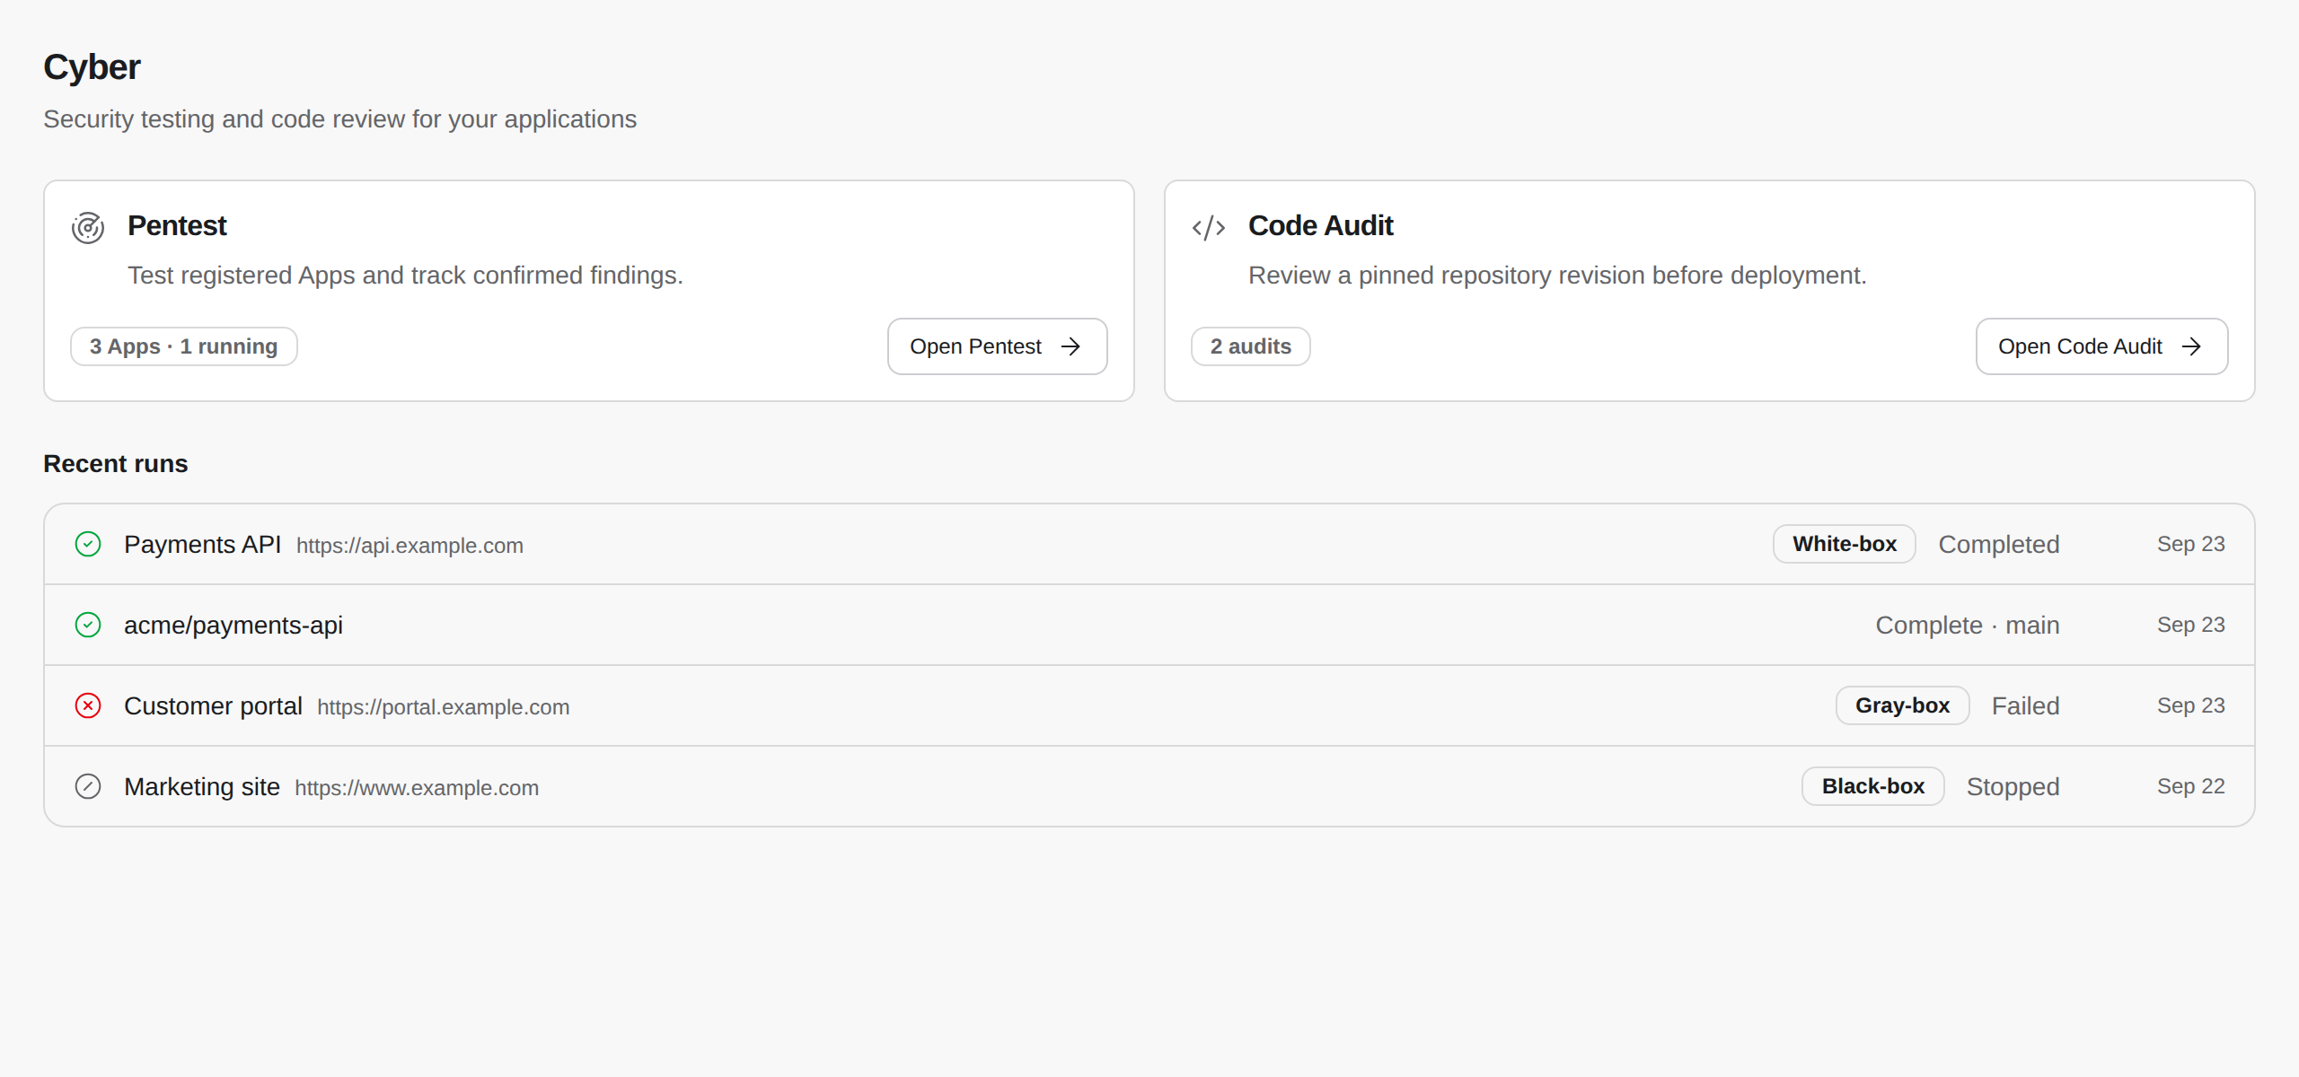
Task: Click the red failed icon for Customer portal
Action: [x=88, y=705]
